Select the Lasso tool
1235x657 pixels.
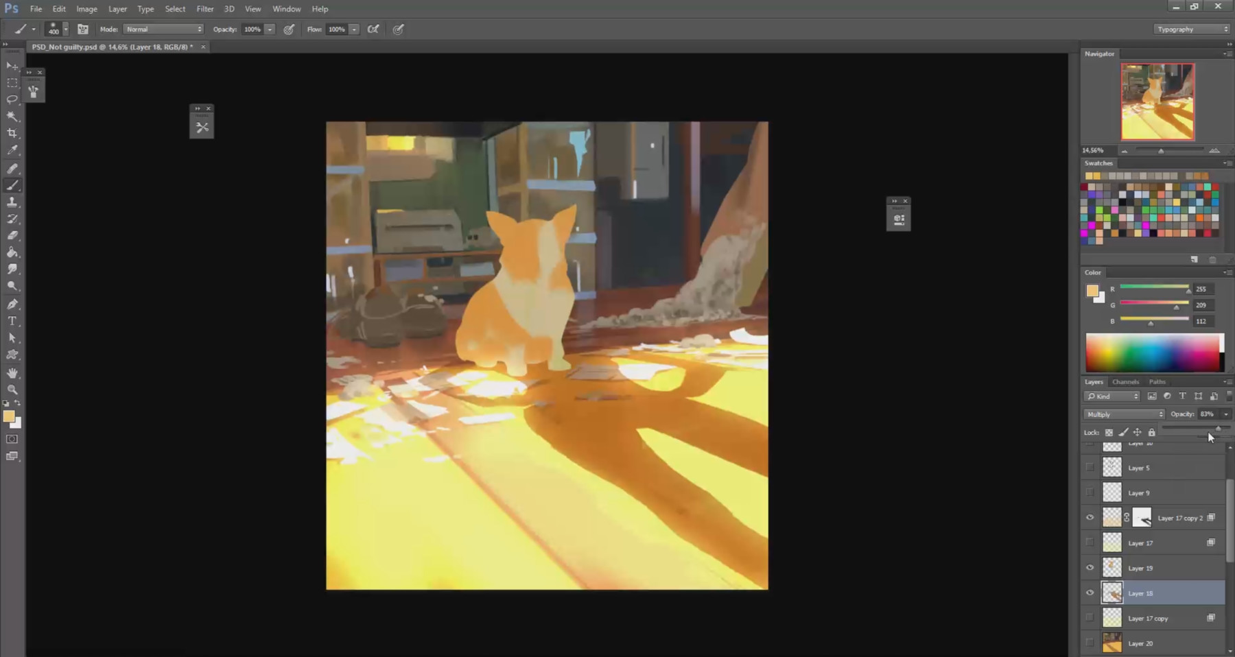point(12,99)
